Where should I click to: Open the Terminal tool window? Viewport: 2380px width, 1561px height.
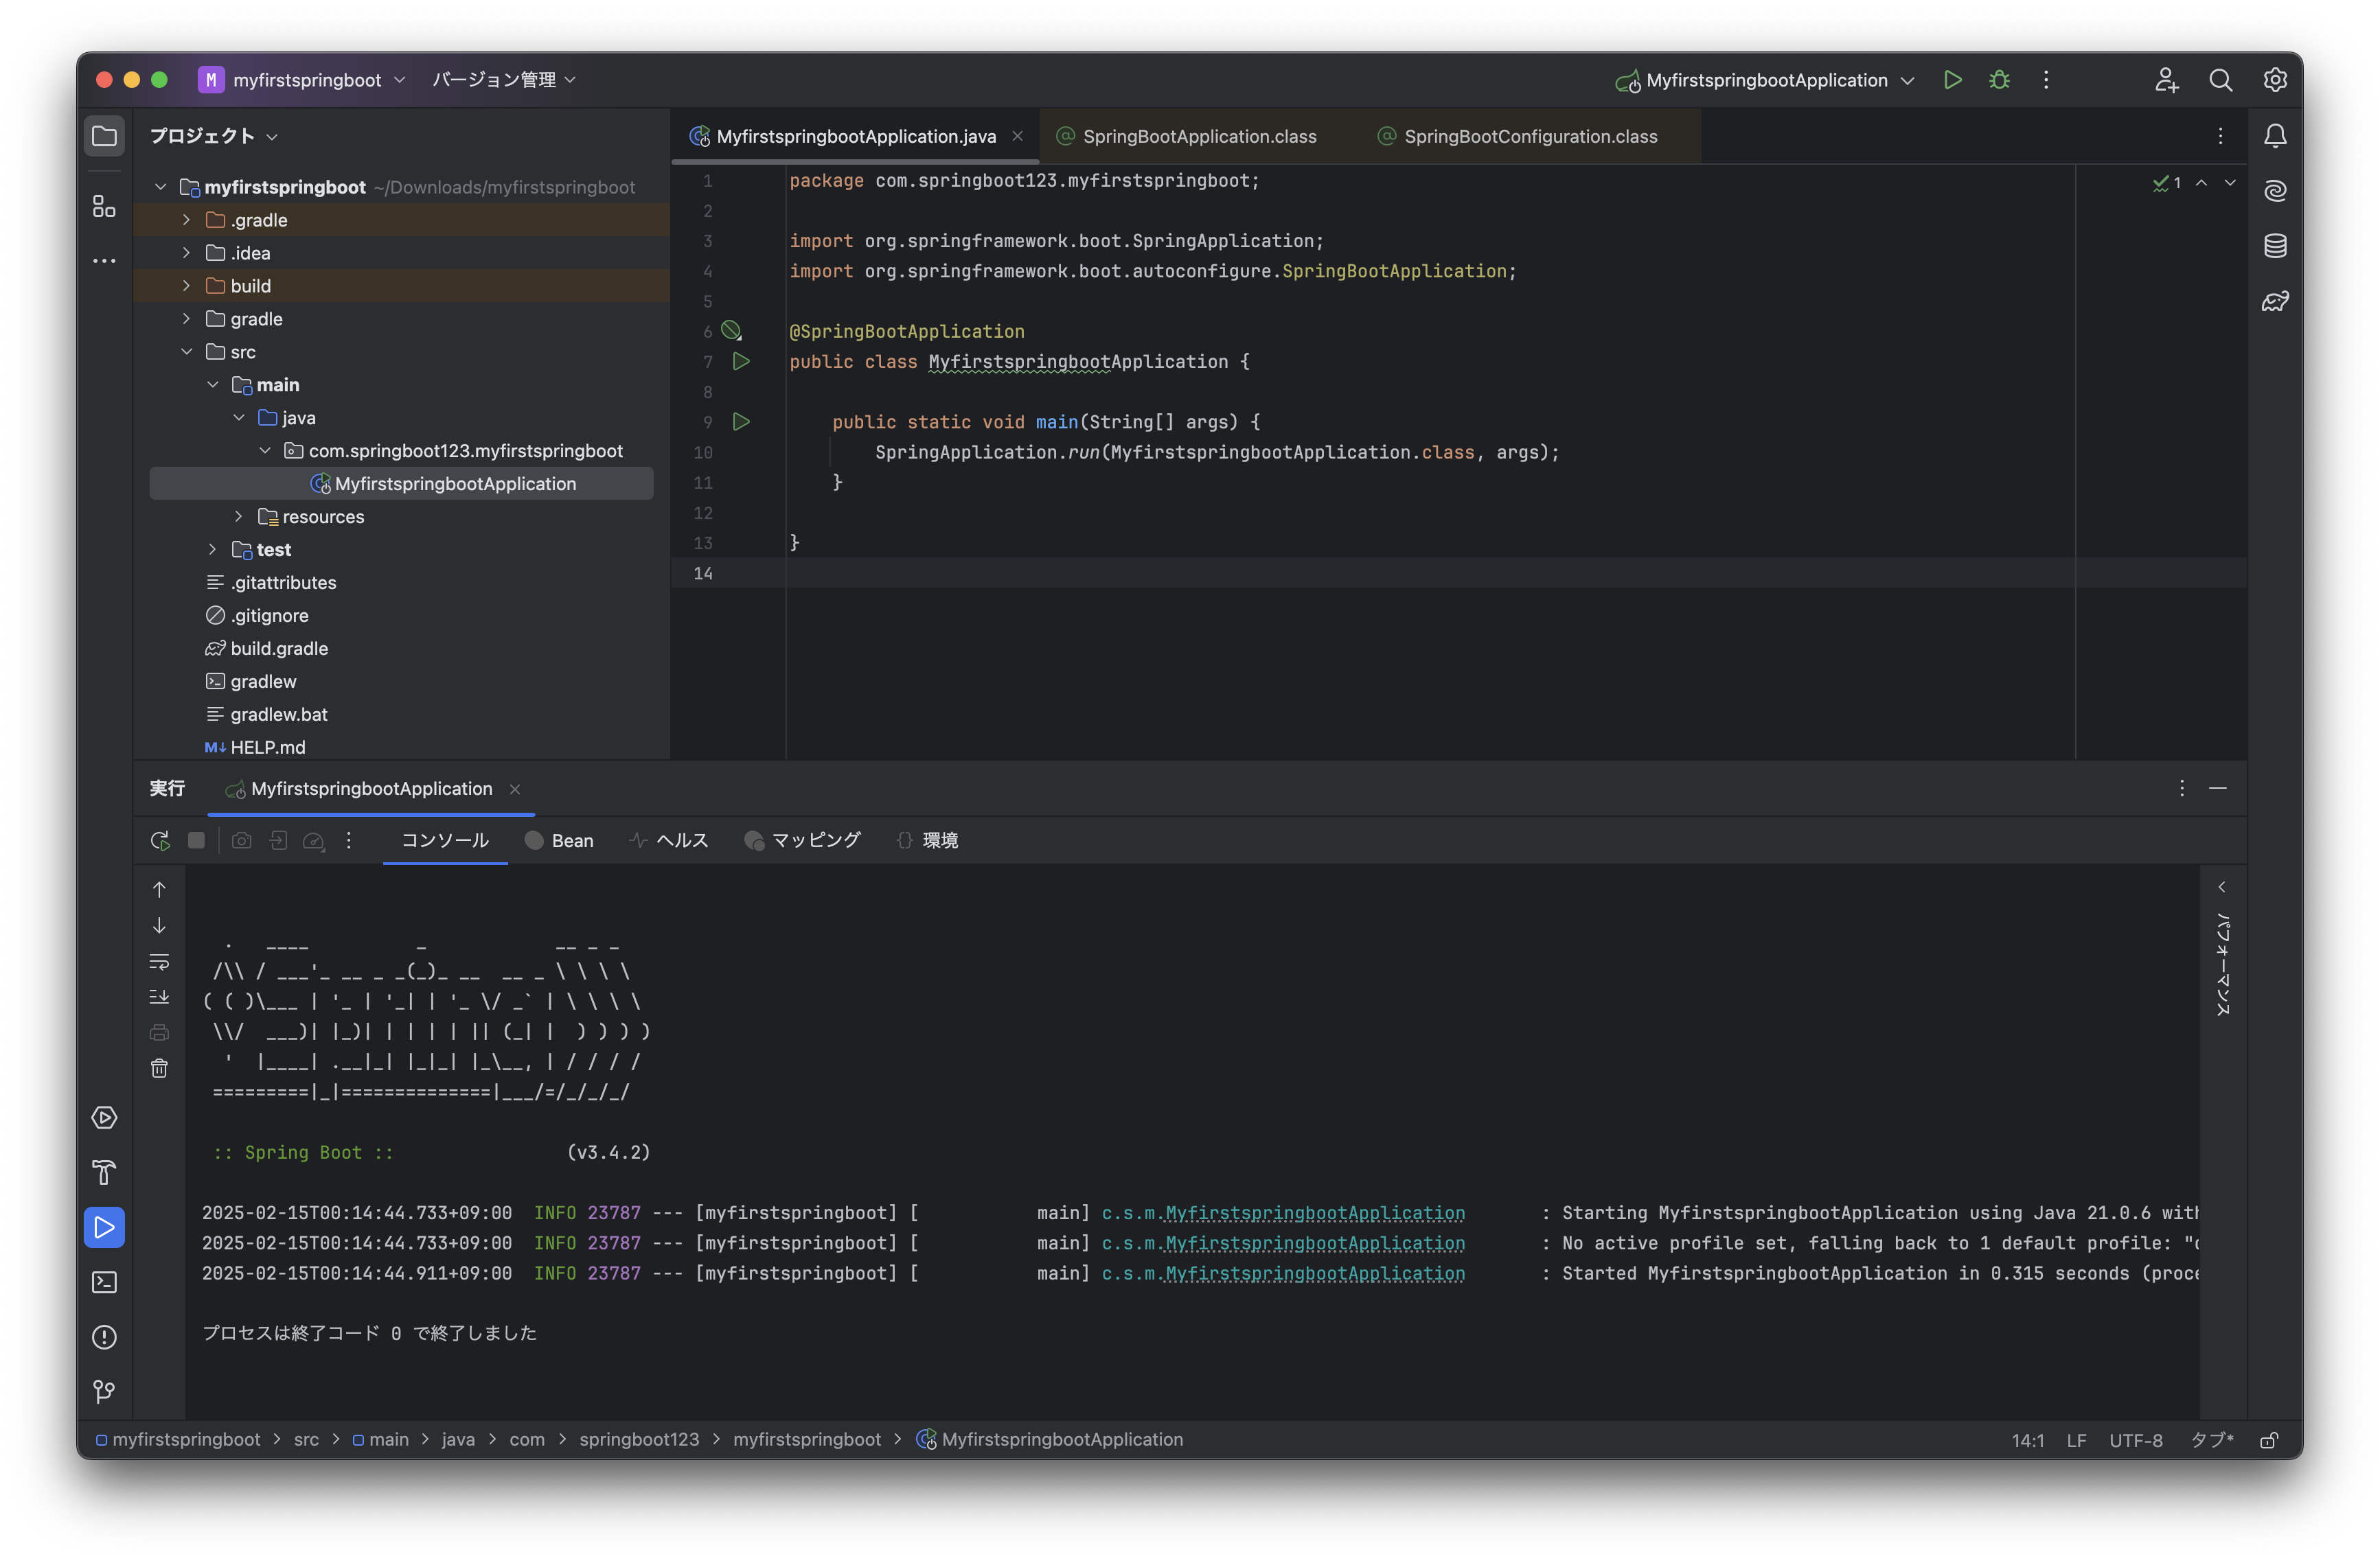click(104, 1282)
